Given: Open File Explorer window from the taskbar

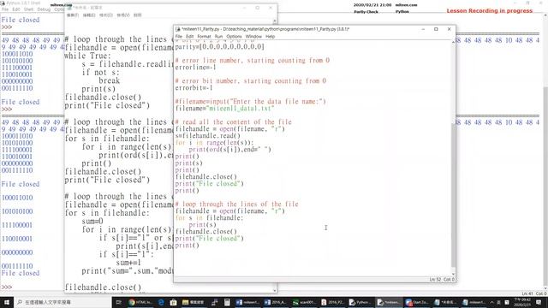Looking at the screenshot, I should [194, 302].
